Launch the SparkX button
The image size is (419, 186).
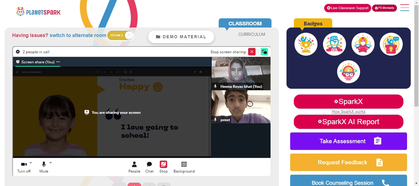(x=349, y=102)
